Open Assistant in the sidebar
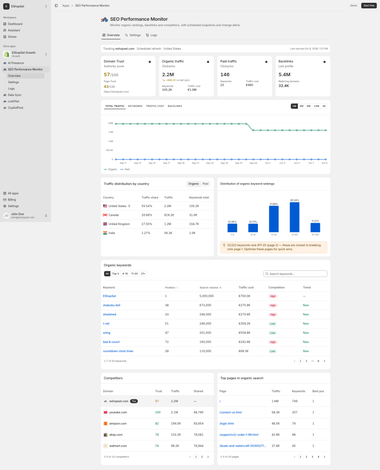Screen dimensions: 380x470 click(14, 30)
